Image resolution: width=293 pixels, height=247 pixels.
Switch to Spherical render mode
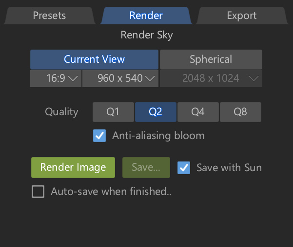211,59
